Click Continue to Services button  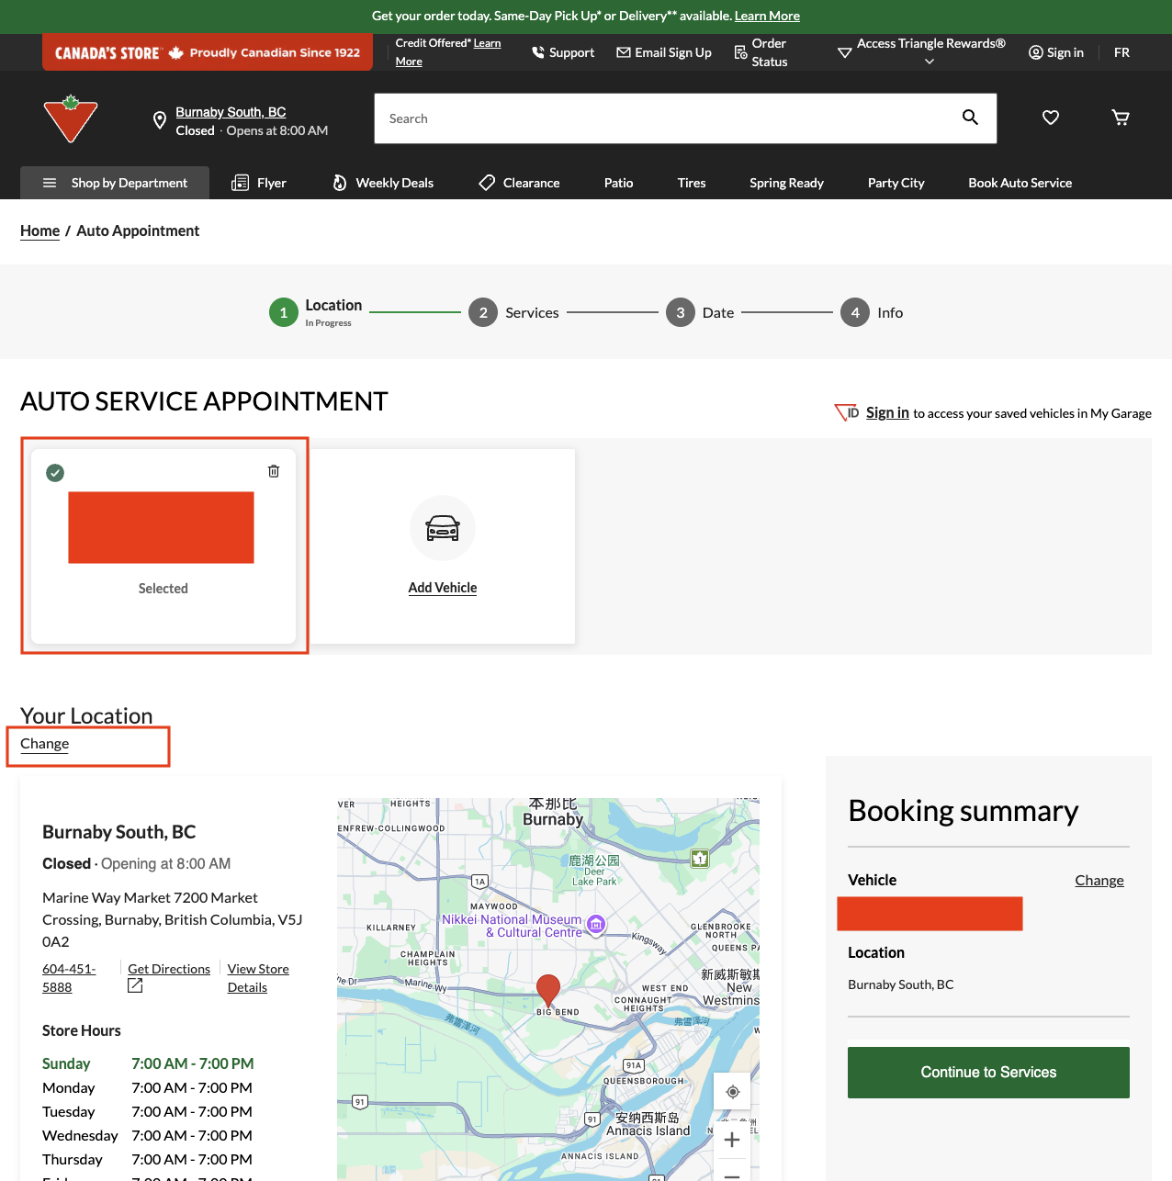click(x=988, y=1073)
